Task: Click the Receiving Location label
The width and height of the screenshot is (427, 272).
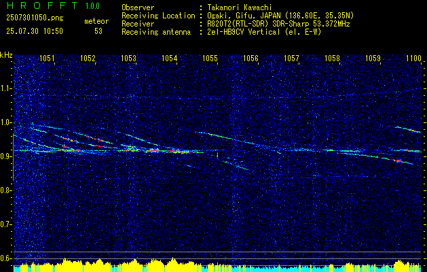Action: [158, 16]
